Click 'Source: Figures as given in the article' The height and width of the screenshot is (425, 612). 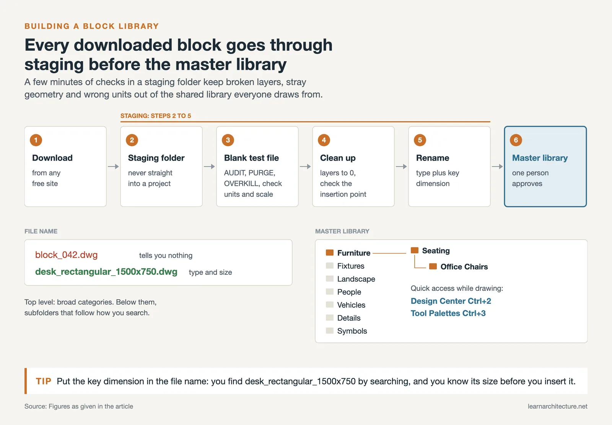[x=79, y=406]
